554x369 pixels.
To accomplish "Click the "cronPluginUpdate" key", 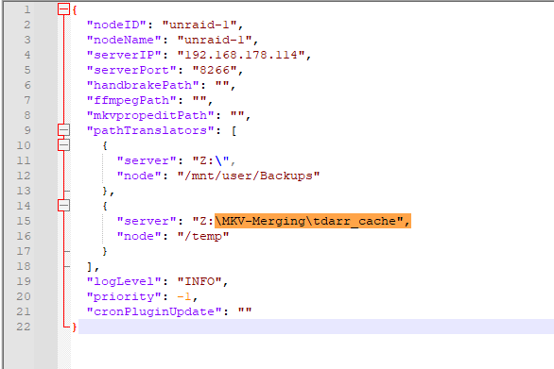I will tap(154, 311).
